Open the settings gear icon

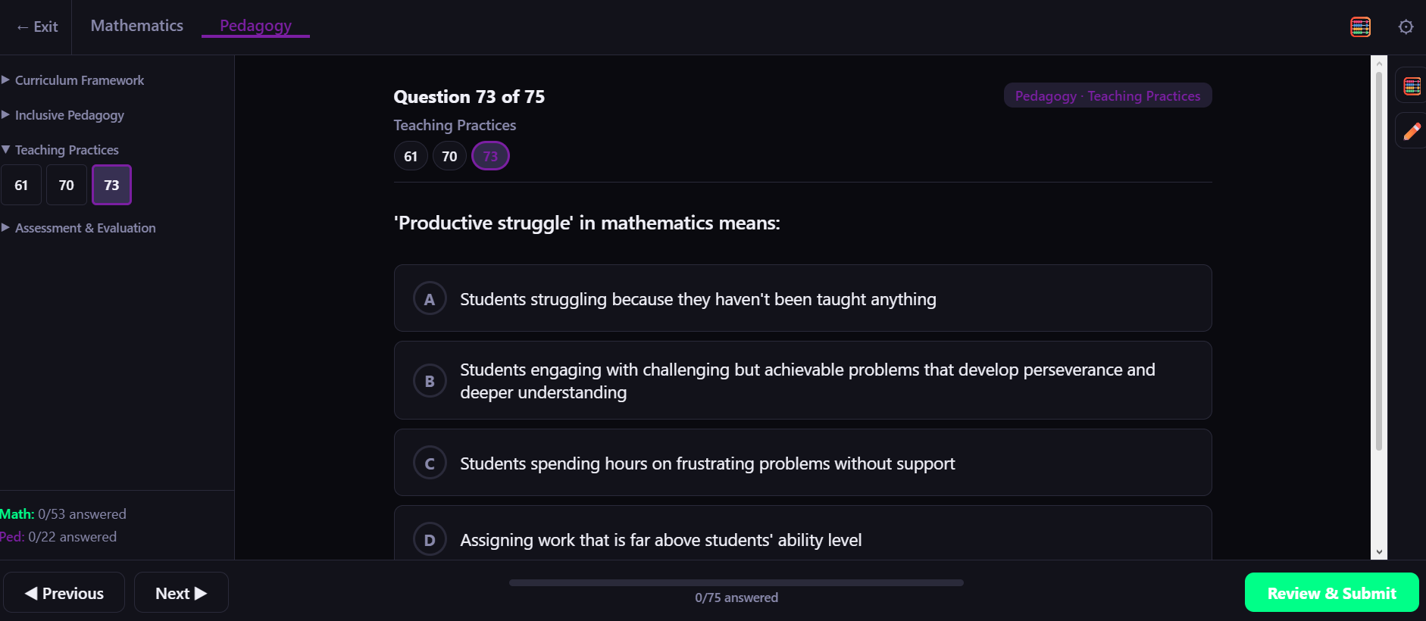click(x=1406, y=27)
